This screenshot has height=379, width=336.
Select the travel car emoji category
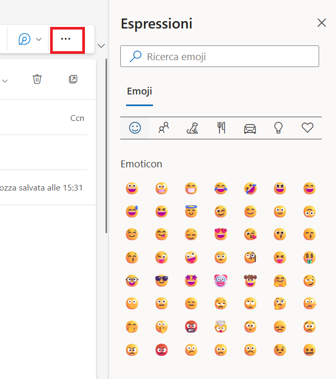point(250,128)
